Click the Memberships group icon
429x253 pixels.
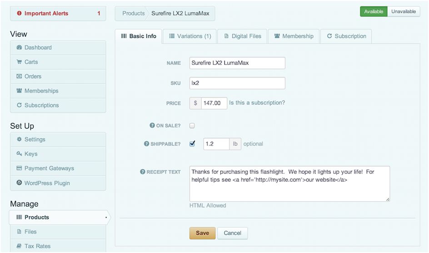pyautogui.click(x=19, y=91)
